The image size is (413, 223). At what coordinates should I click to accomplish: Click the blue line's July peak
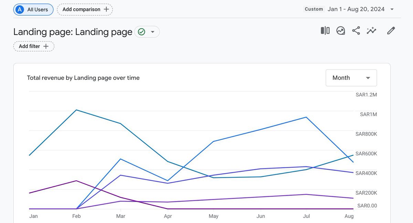(306, 117)
